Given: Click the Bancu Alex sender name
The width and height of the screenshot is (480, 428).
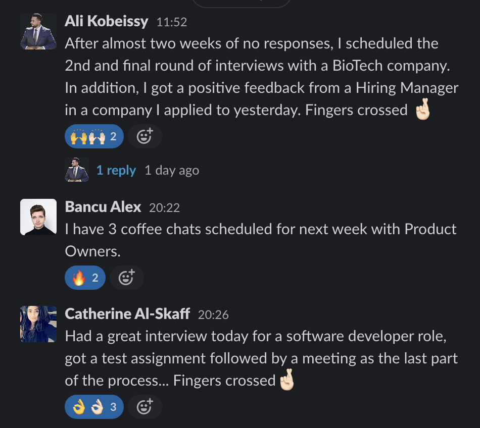Looking at the screenshot, I should pos(103,207).
